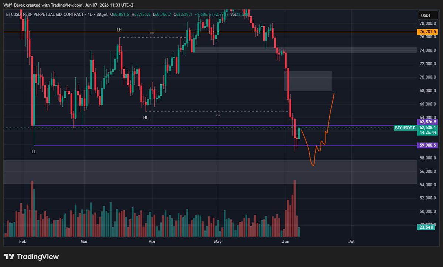
Task: Click the 14:26:44 bar countdown
Action: (428, 132)
